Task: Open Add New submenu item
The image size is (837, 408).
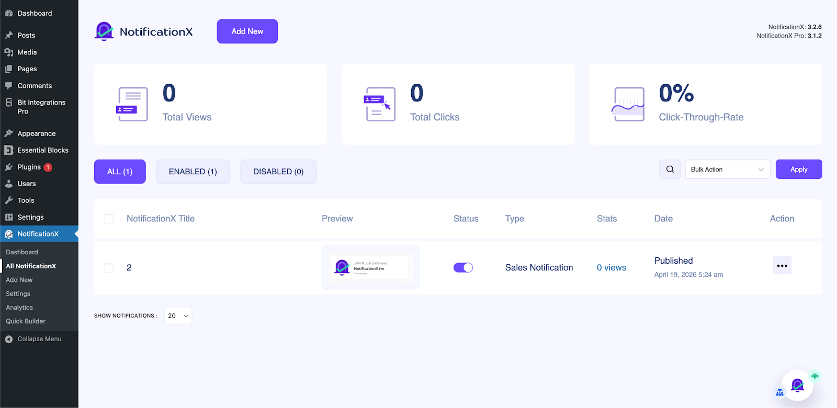Action: [19, 280]
